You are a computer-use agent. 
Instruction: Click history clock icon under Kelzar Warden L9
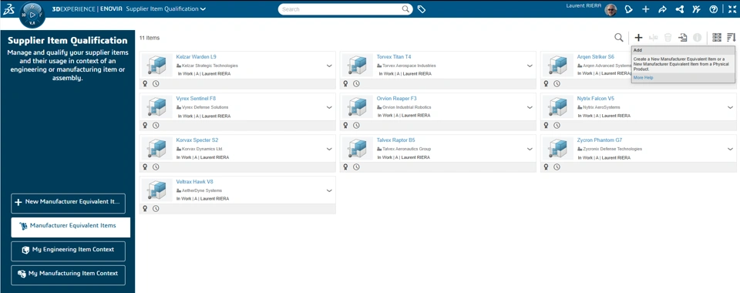pos(156,83)
